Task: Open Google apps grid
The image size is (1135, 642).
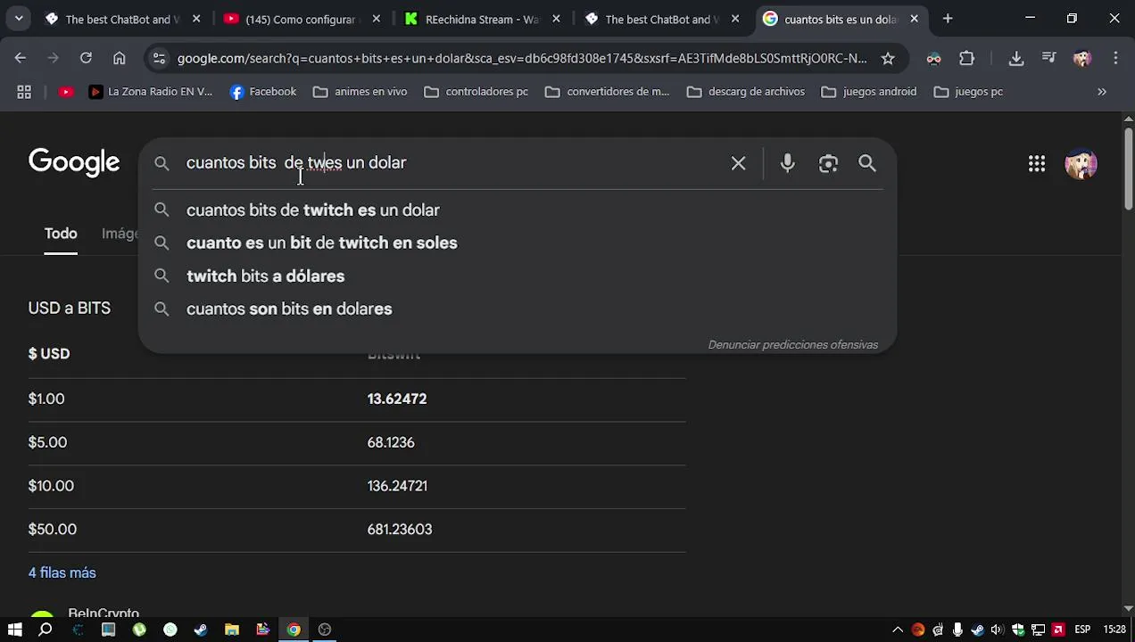Action: [1036, 163]
